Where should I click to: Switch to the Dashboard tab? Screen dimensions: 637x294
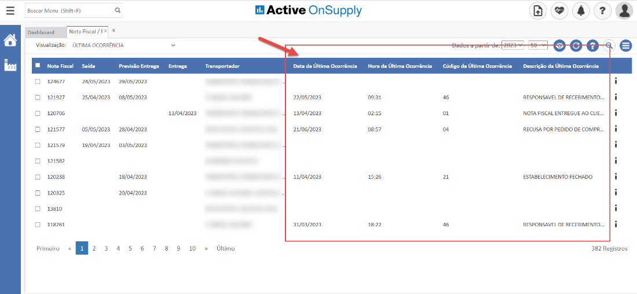41,32
